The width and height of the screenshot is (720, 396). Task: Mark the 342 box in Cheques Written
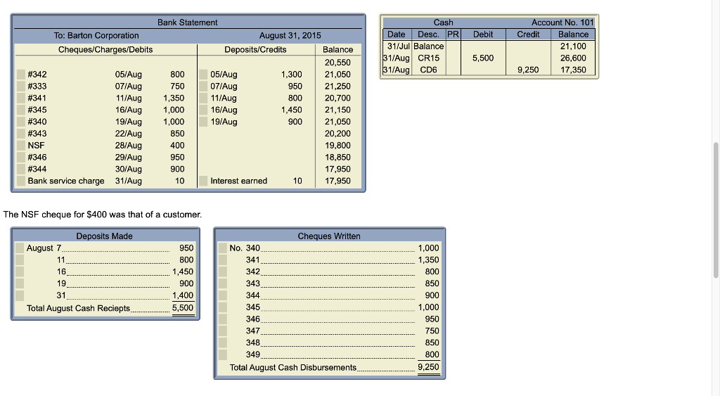[223, 272]
